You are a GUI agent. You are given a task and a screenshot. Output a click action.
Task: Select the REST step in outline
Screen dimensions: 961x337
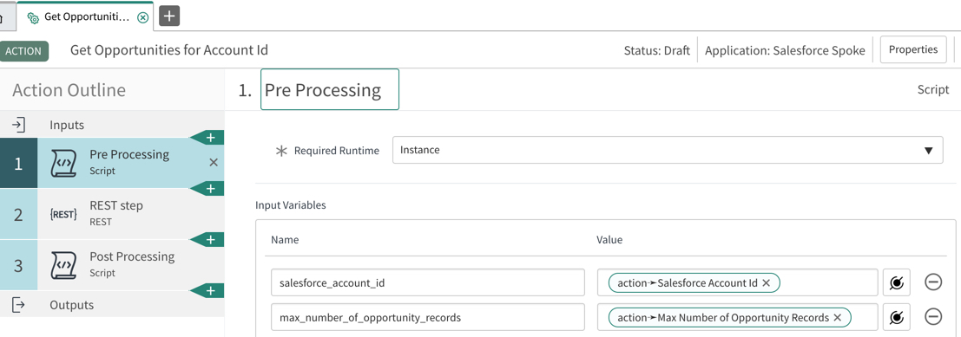(x=112, y=213)
